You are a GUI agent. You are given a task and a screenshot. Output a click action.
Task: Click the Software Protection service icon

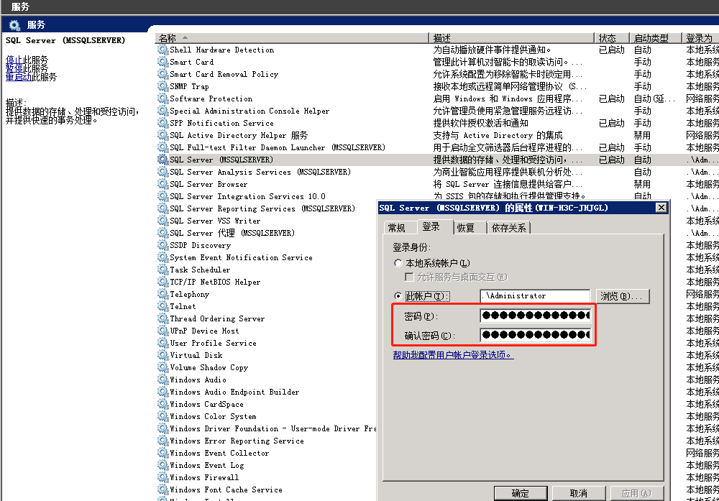click(162, 98)
